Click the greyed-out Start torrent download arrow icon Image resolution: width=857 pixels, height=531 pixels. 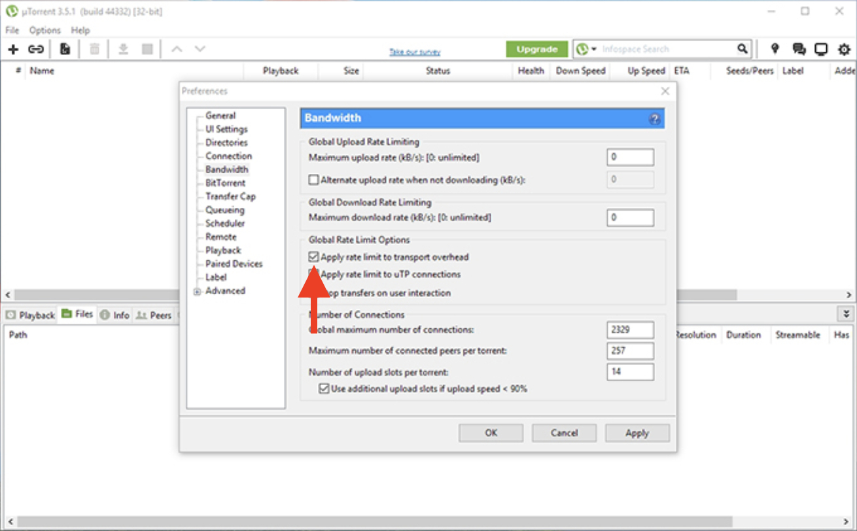123,49
